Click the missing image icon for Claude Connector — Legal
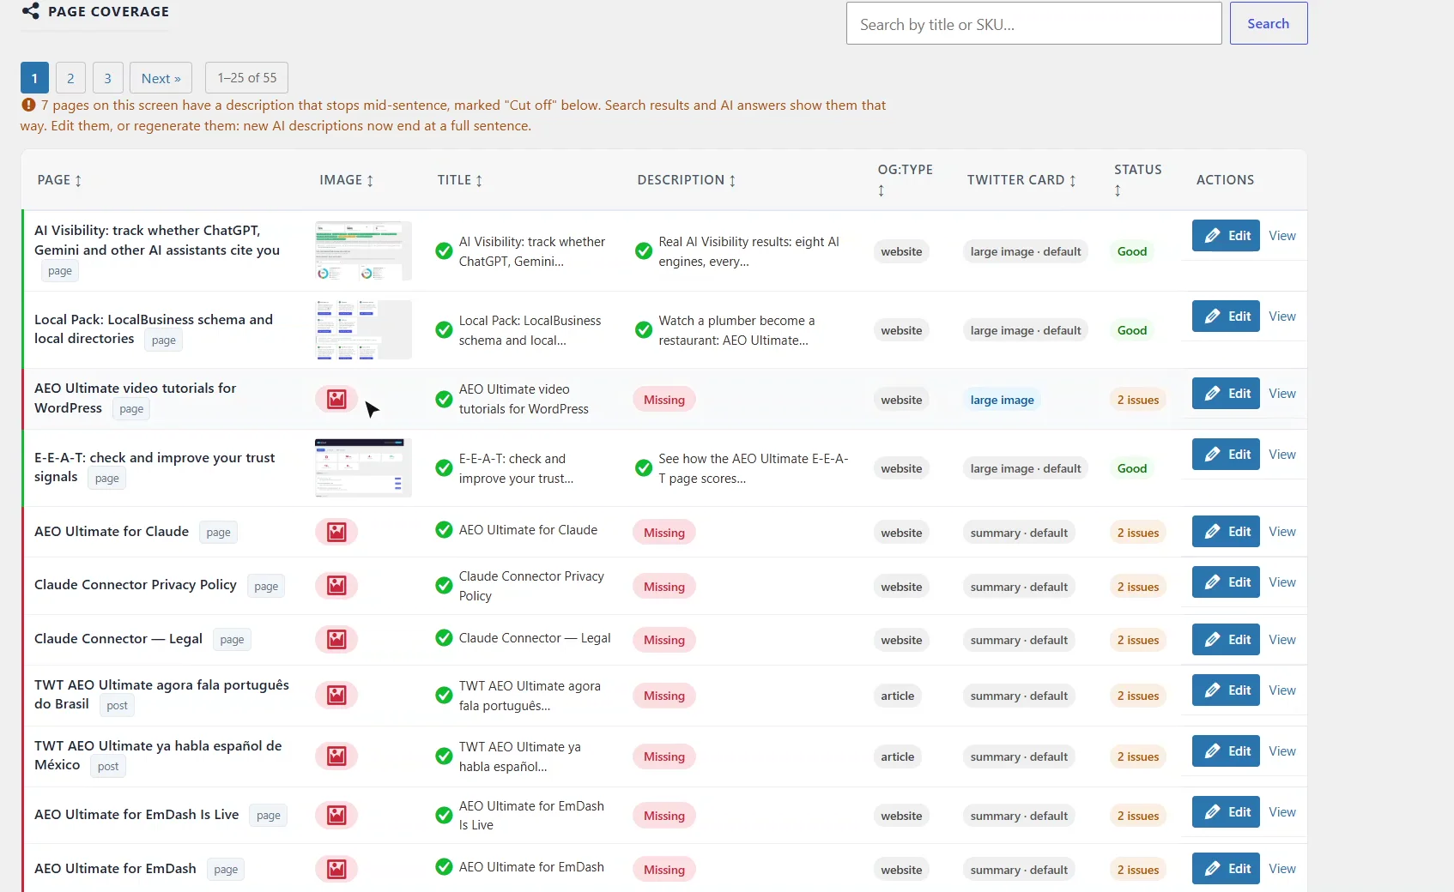Image resolution: width=1454 pixels, height=892 pixels. [x=336, y=640]
